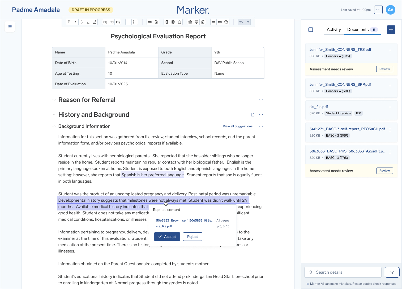
Task: Add a column before
Action: [x=167, y=22]
